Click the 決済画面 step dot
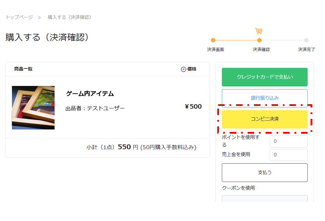This screenshot has height=221, width=325. tap(213, 40)
